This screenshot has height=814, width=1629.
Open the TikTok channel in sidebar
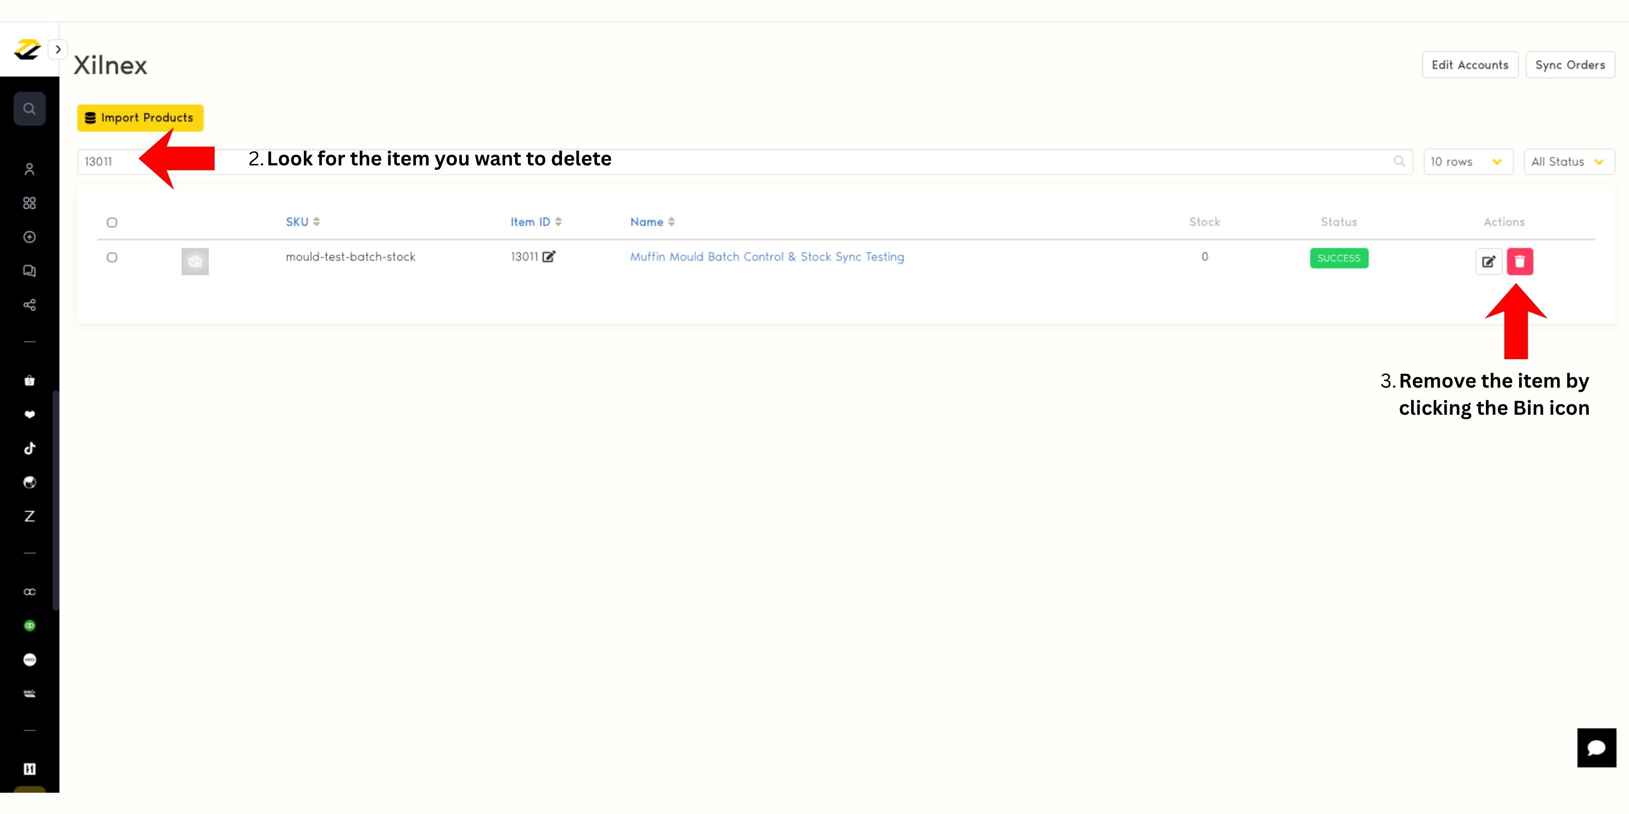29,449
